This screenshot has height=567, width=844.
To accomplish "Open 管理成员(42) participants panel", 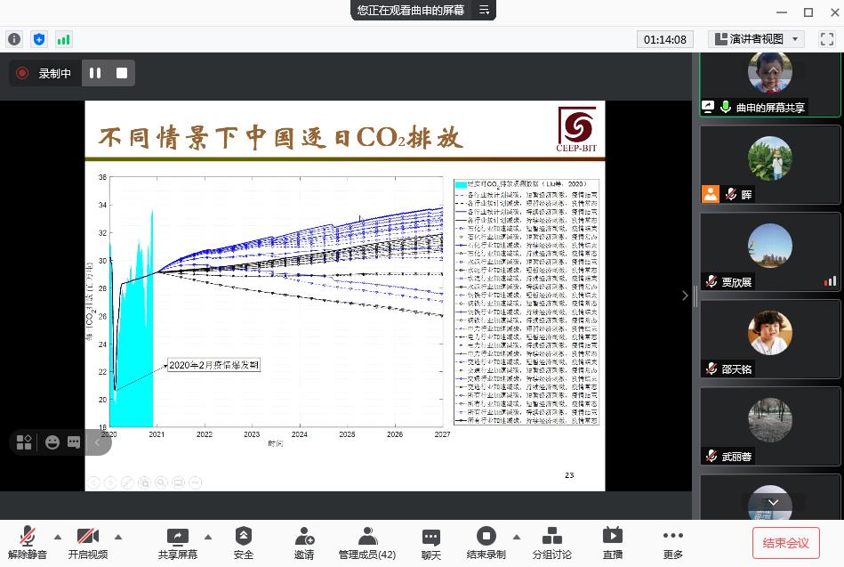I will [x=367, y=542].
